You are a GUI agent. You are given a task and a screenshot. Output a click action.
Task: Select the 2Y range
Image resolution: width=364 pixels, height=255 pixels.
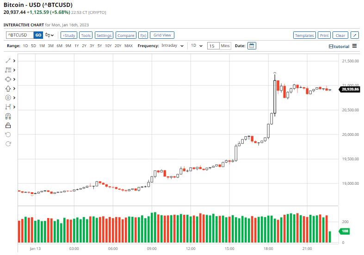(84, 46)
